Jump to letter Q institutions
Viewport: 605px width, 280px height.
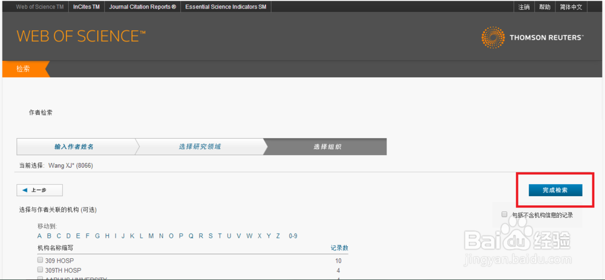coord(191,236)
